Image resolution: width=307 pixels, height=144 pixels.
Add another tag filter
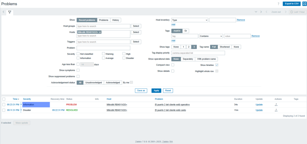tap(173, 41)
